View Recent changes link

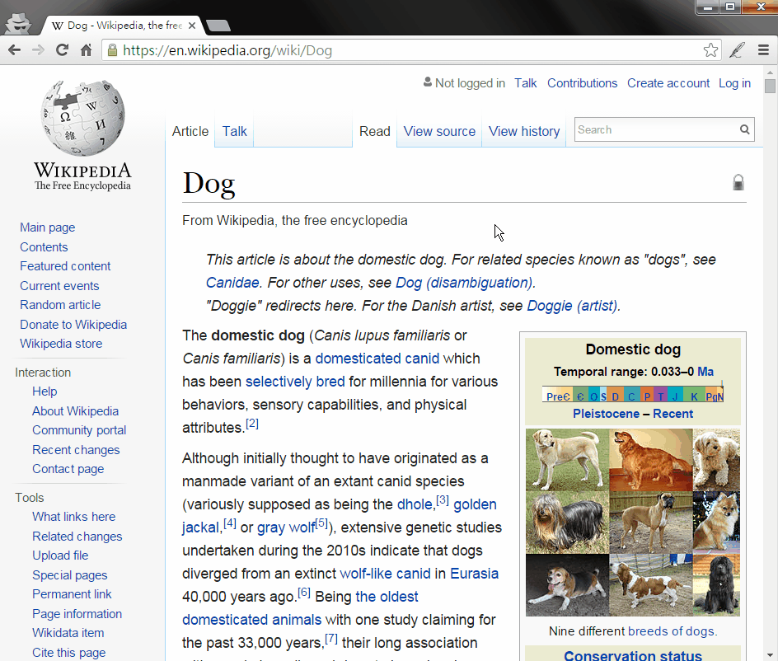76,450
